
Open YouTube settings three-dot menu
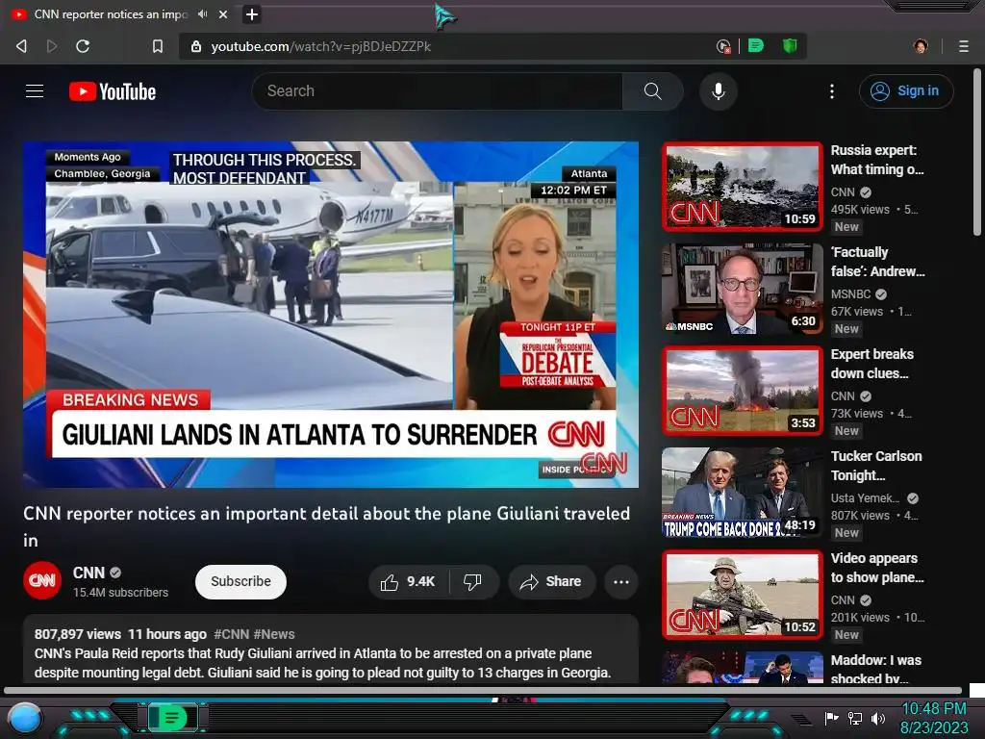pyautogui.click(x=832, y=91)
